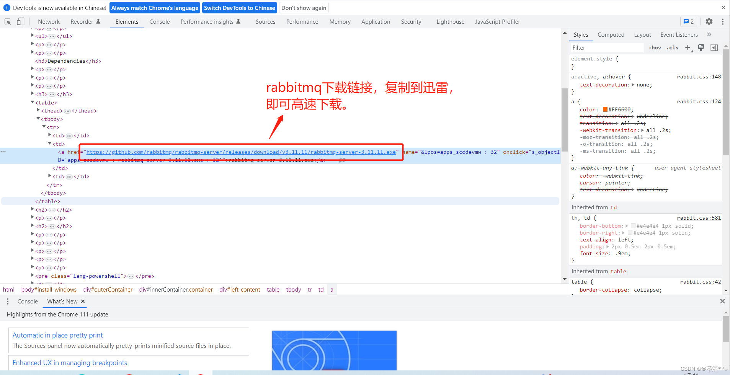Screen dimensions: 730x375
Task: Open the issues counter badge
Action: tap(689, 22)
